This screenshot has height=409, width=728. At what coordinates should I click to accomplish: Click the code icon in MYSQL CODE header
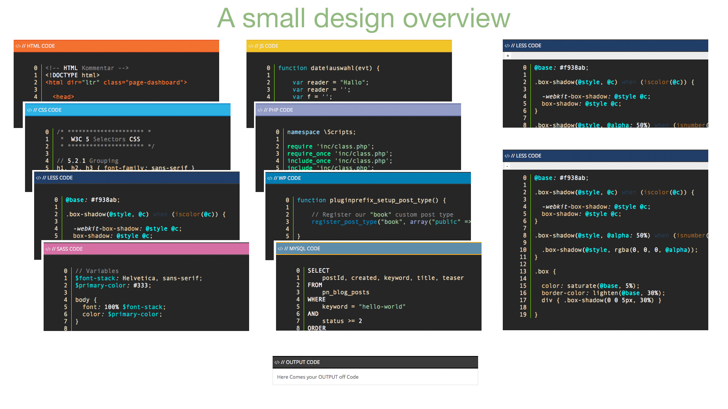[x=280, y=249]
